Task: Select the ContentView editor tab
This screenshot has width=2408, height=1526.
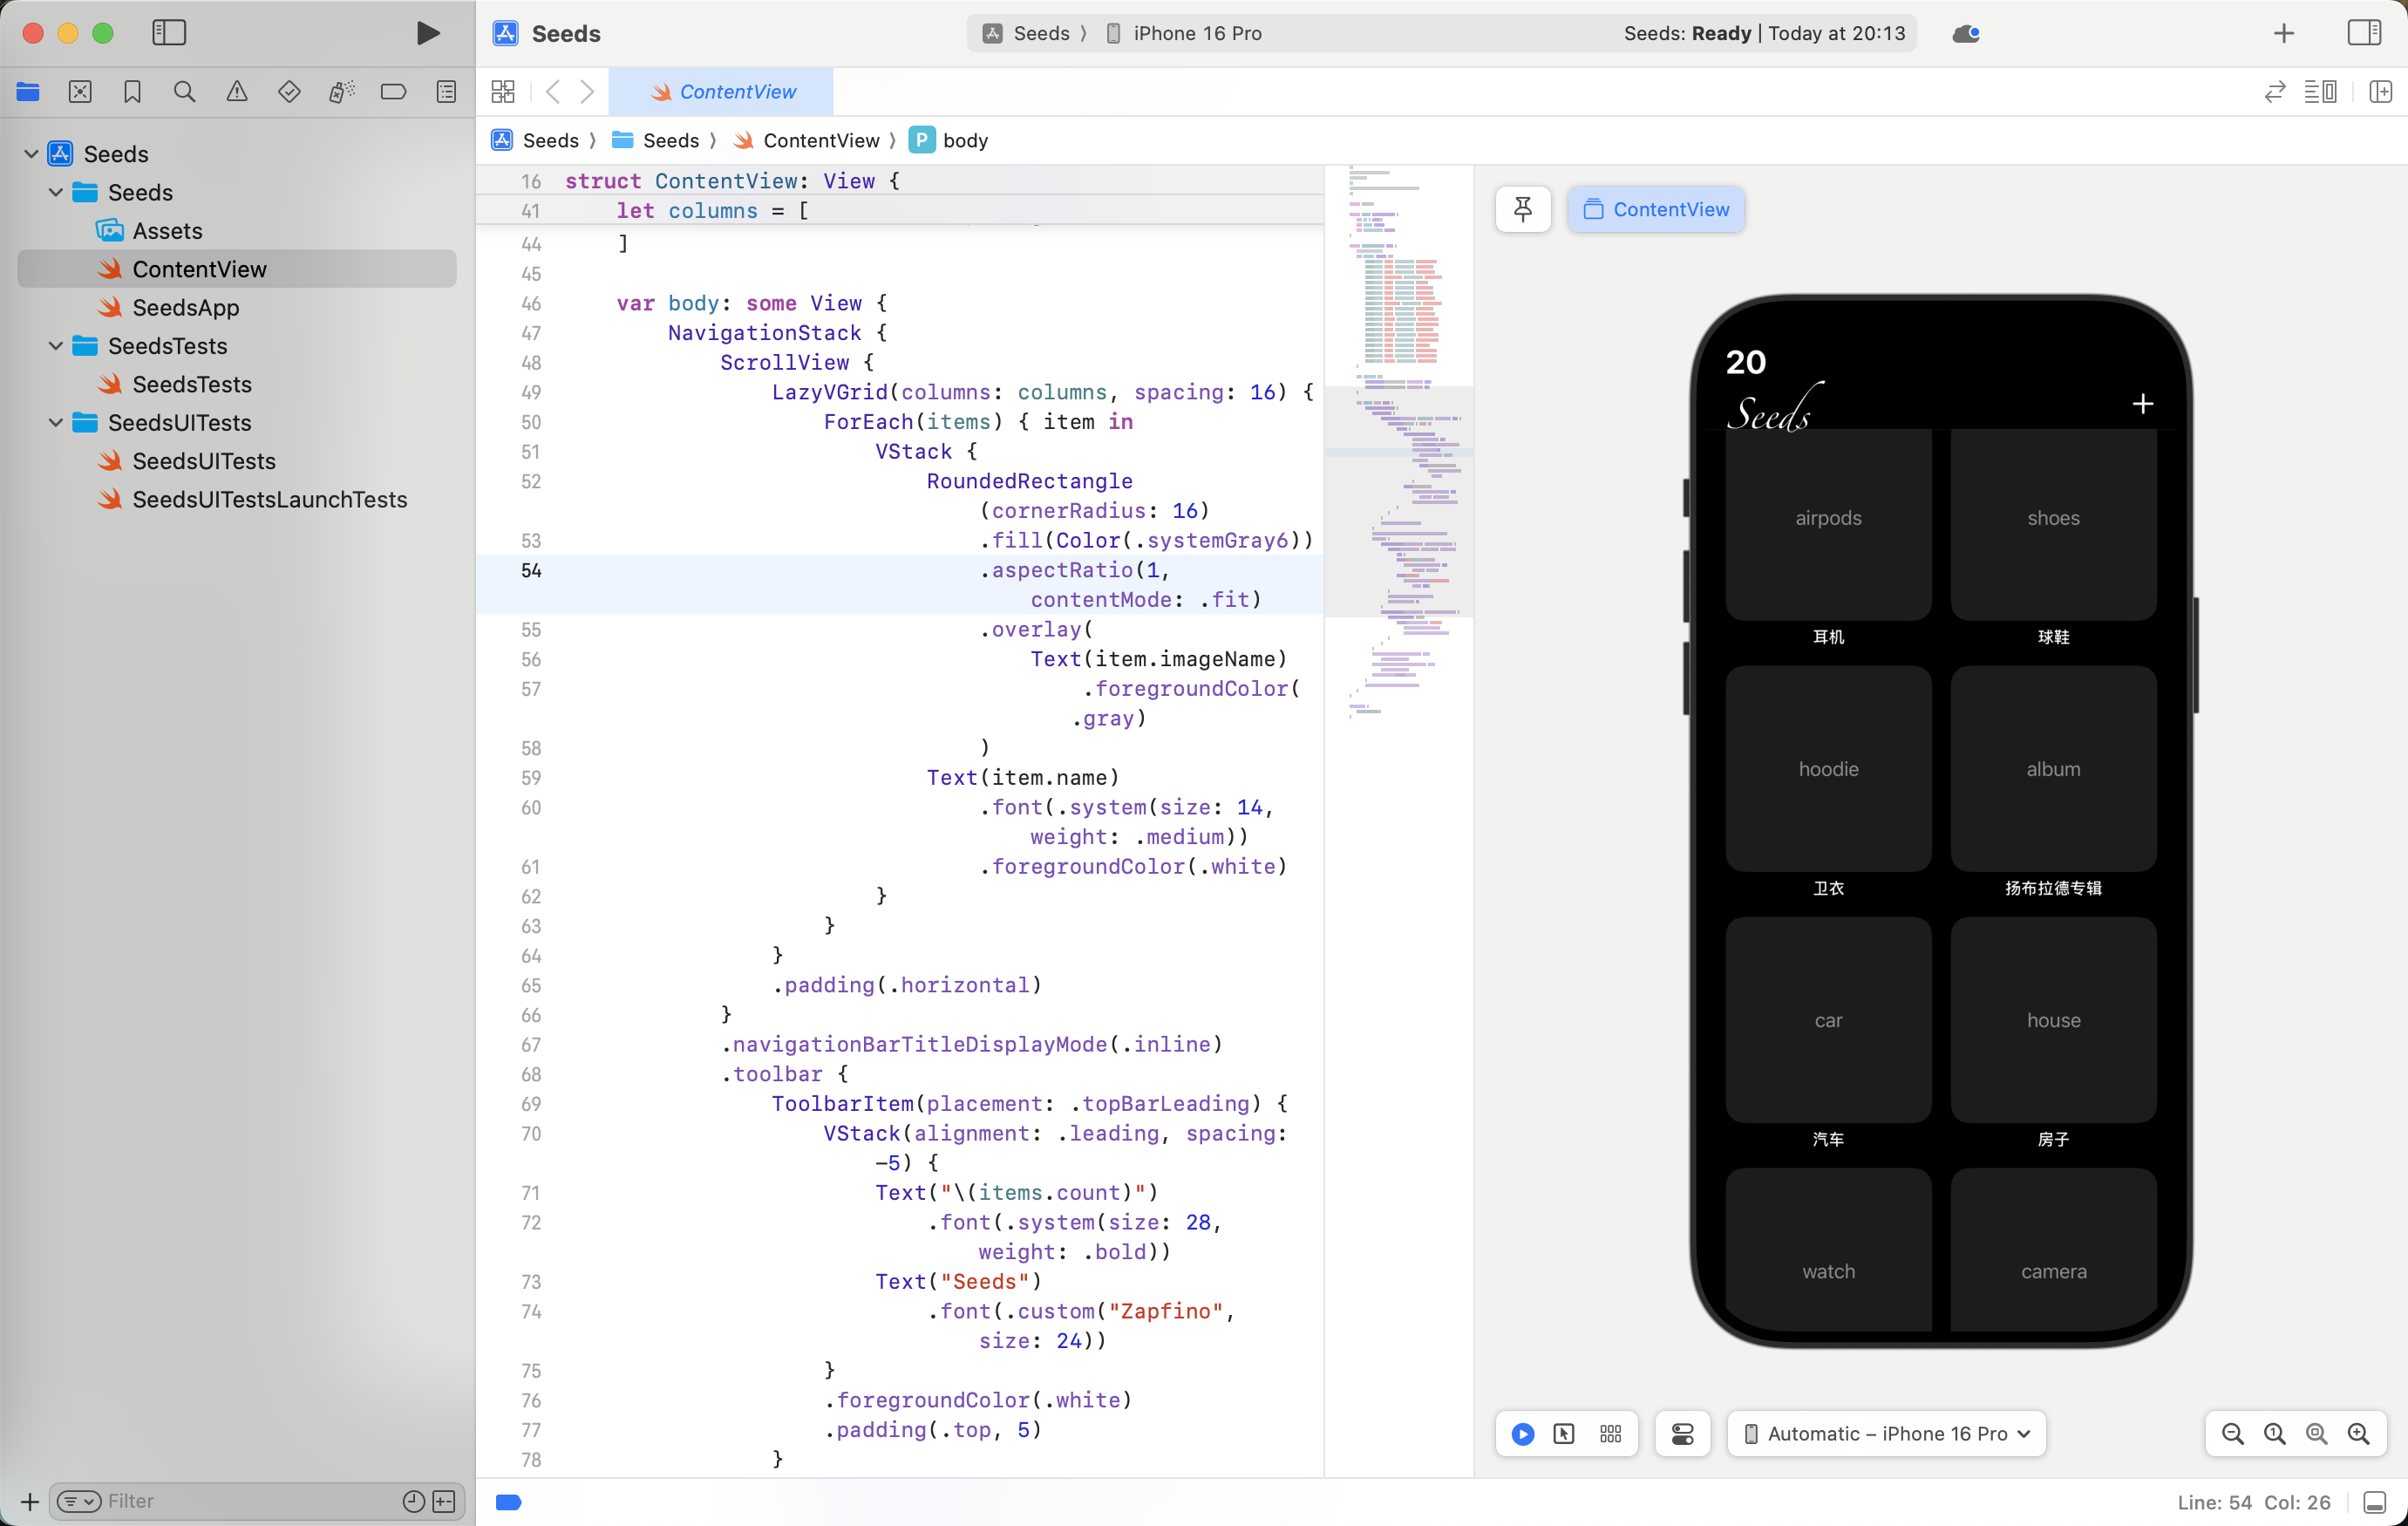Action: [x=722, y=92]
